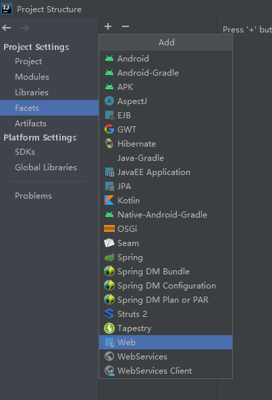This screenshot has height=400, width=272.
Task: Choose JavaEE Application facet
Action: [x=166, y=172]
